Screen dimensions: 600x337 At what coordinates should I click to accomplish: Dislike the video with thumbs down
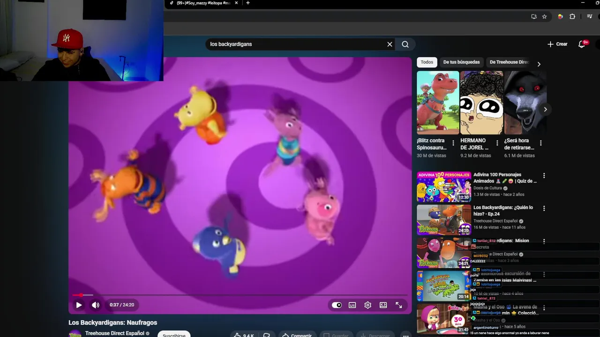(267, 335)
